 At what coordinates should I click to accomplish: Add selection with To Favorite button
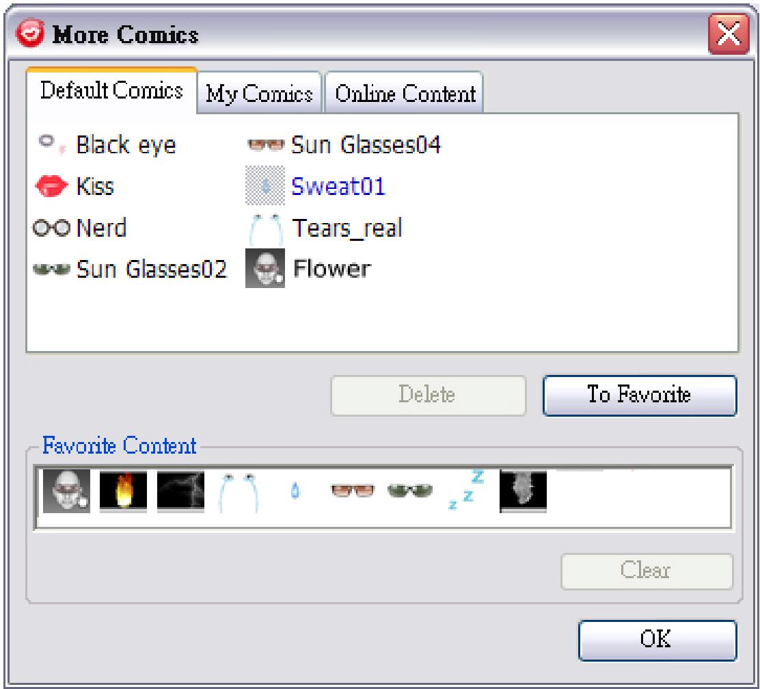639,395
